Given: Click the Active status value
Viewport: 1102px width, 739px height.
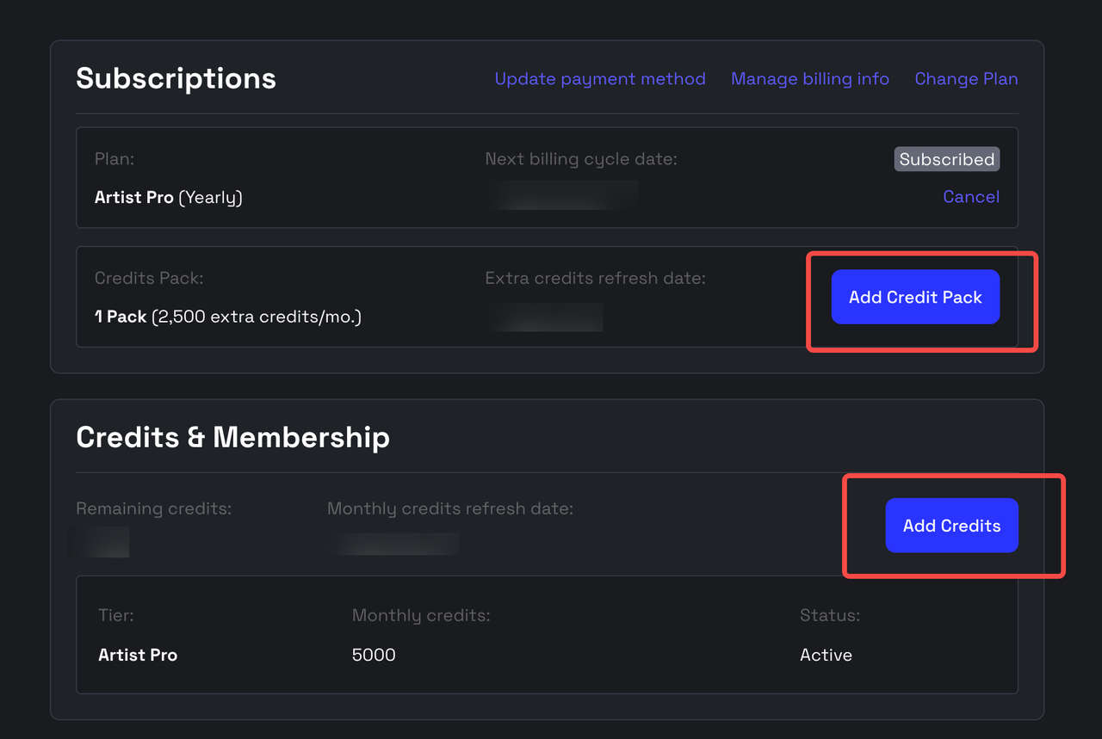Looking at the screenshot, I should point(826,655).
